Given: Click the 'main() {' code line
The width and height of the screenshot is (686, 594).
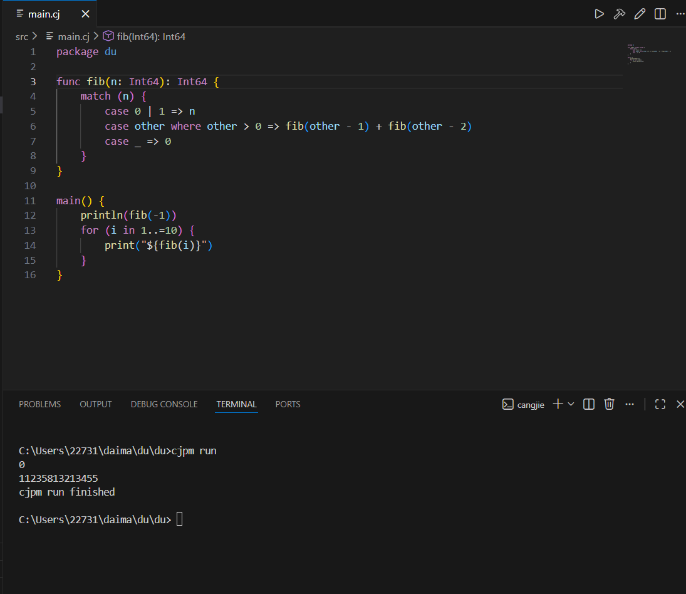Looking at the screenshot, I should [x=80, y=201].
